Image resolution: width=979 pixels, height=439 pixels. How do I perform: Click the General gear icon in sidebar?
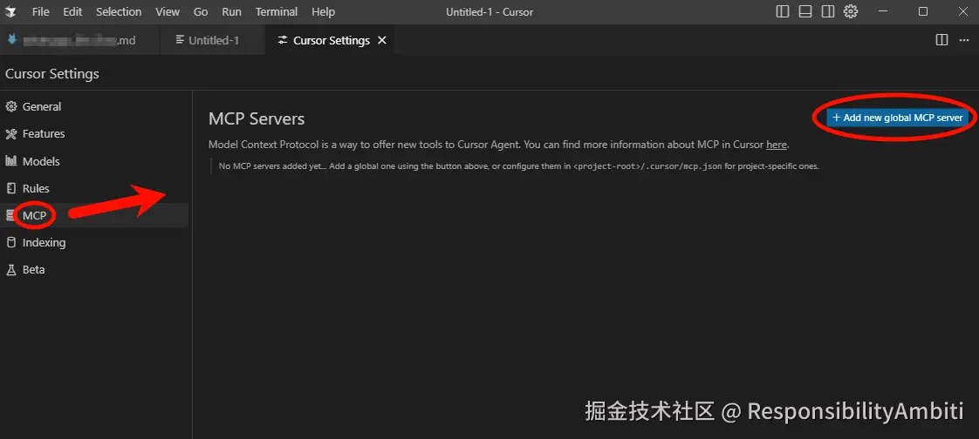pos(10,106)
